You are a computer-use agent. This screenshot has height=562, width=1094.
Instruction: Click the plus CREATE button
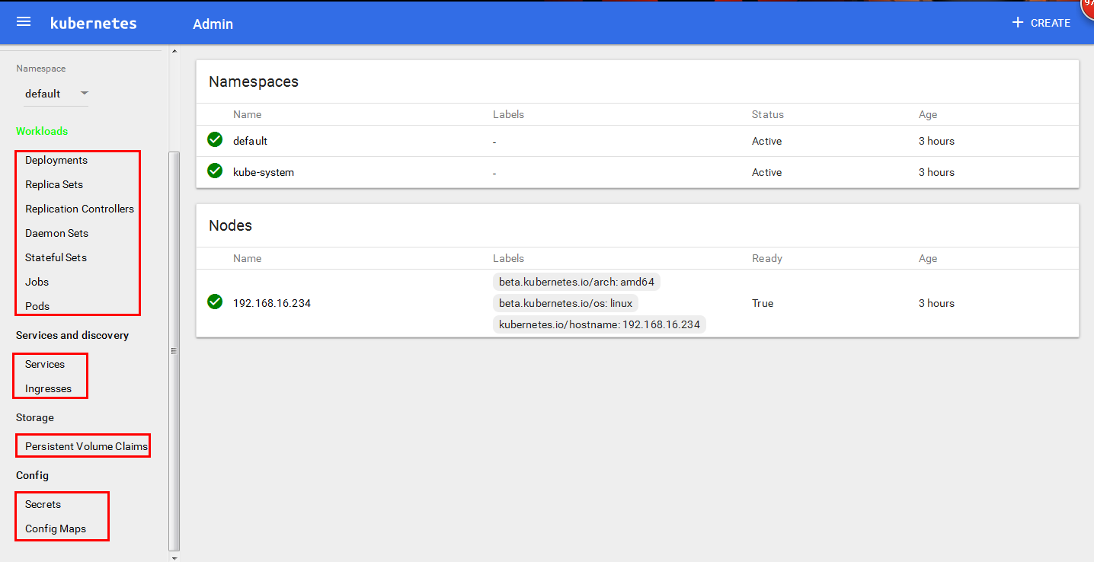coord(1041,23)
